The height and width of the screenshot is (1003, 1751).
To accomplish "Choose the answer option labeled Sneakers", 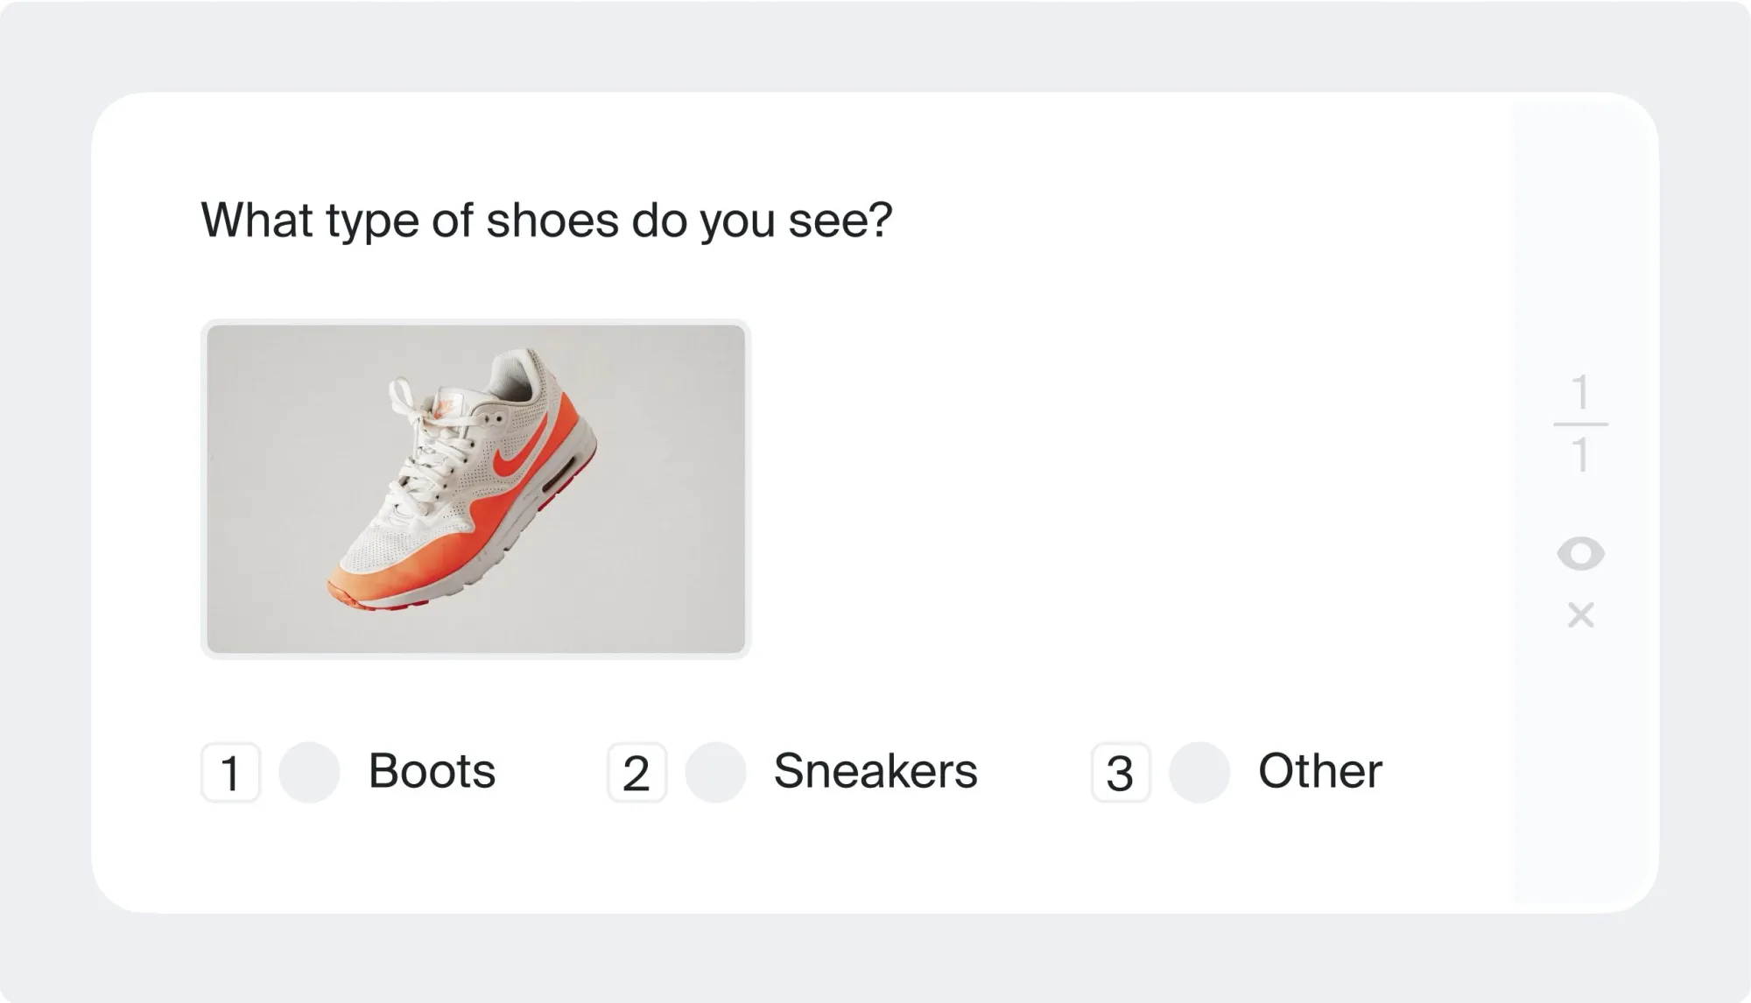I will pos(875,772).
